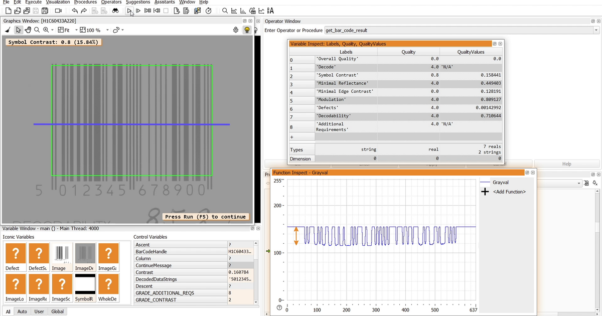Switch to the Auto variables tab
Viewport: 602px width, 316px height.
pos(22,311)
